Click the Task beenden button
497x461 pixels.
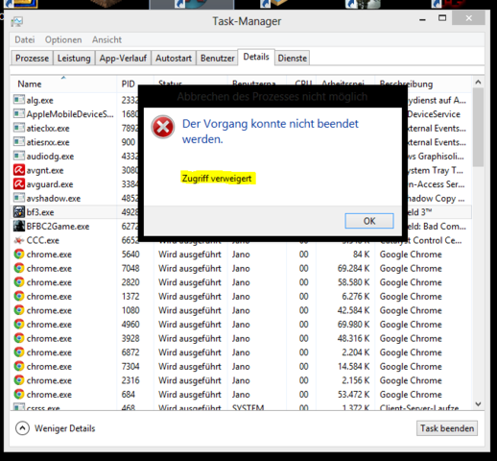click(x=447, y=428)
